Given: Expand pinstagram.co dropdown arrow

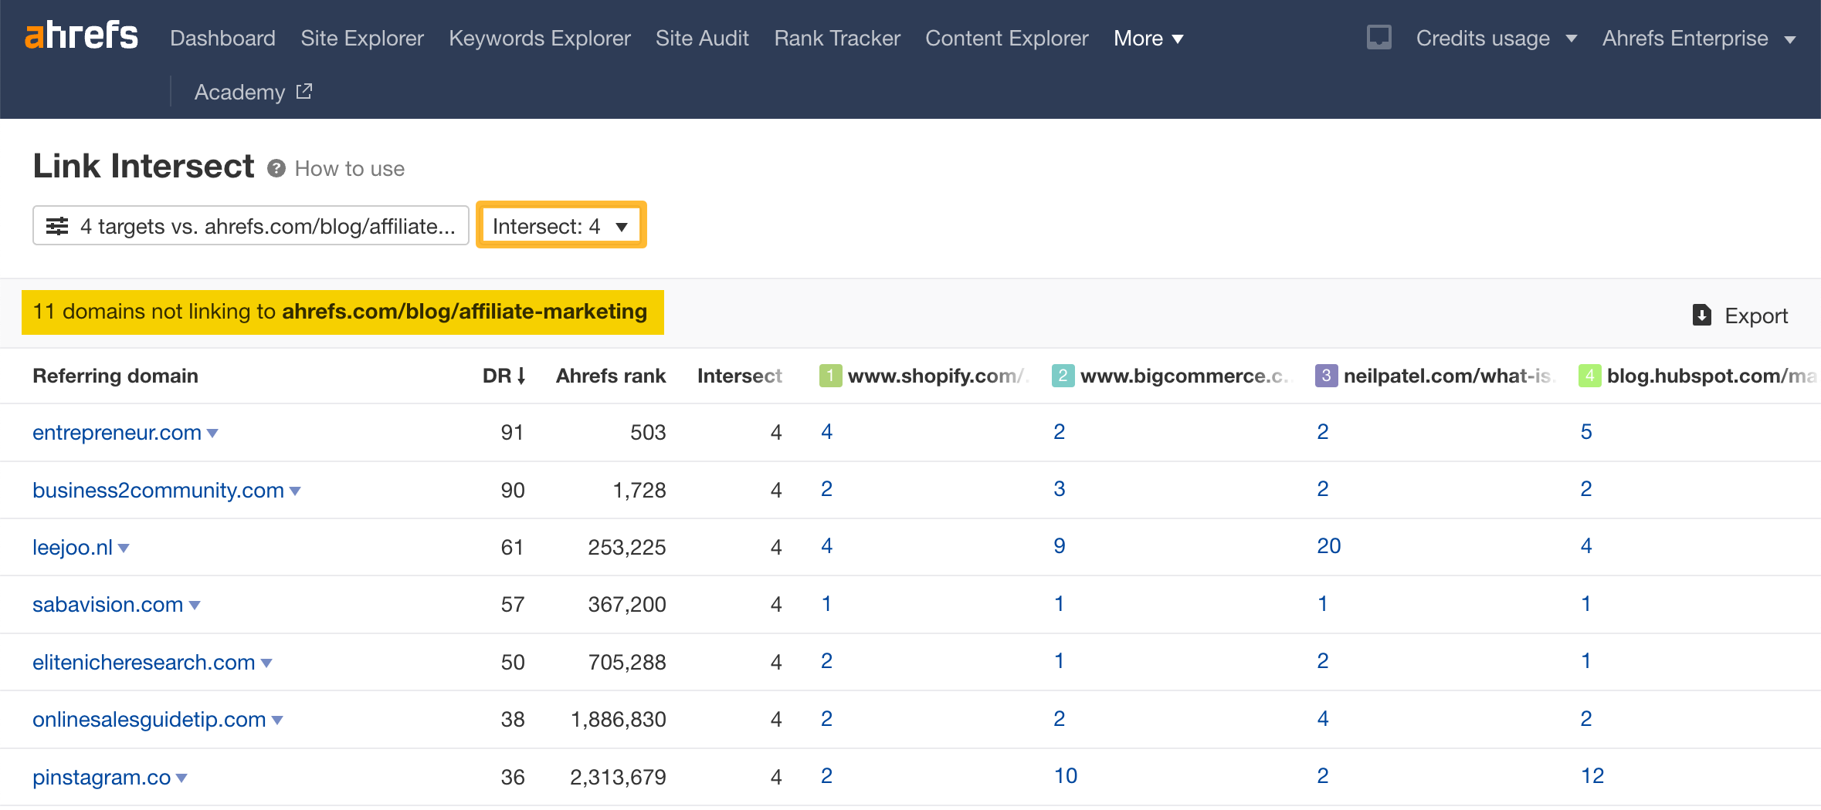Looking at the screenshot, I should pyautogui.click(x=181, y=778).
